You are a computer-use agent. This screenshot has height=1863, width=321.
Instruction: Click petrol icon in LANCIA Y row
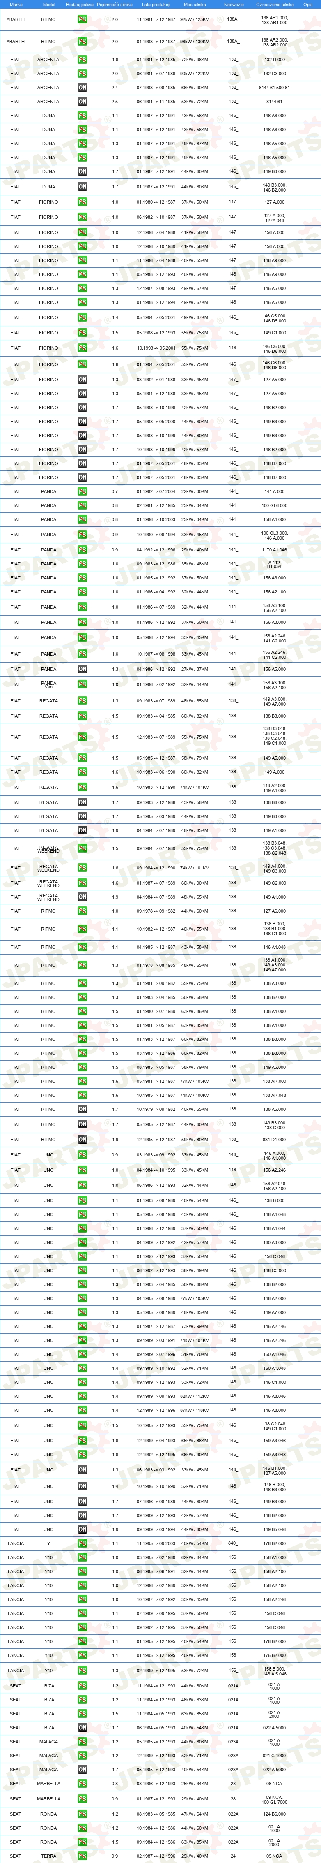[x=82, y=1544]
